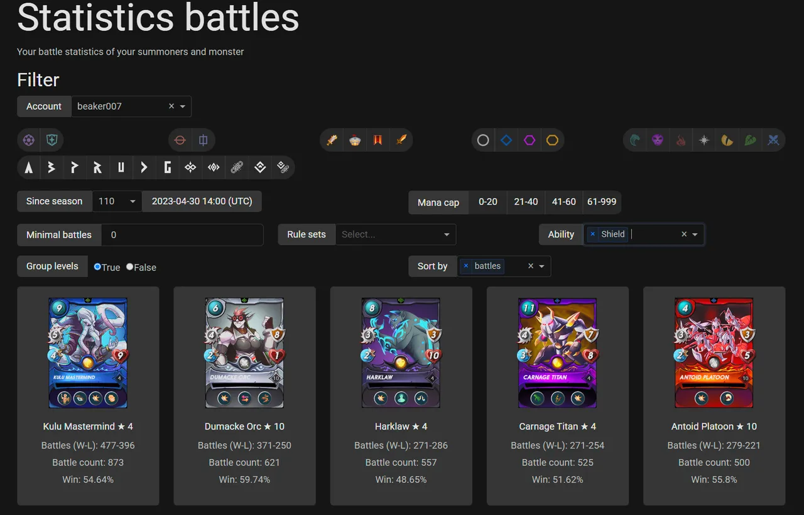804x515 pixels.
Task: Filter by fire element flame icon
Action: [681, 140]
